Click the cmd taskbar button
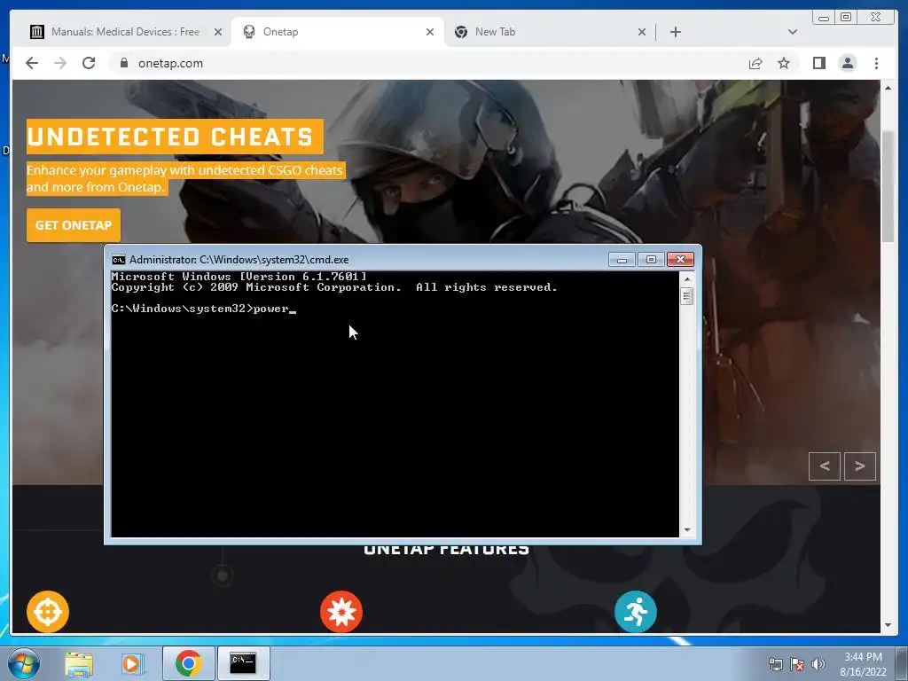The image size is (908, 681). (x=243, y=663)
